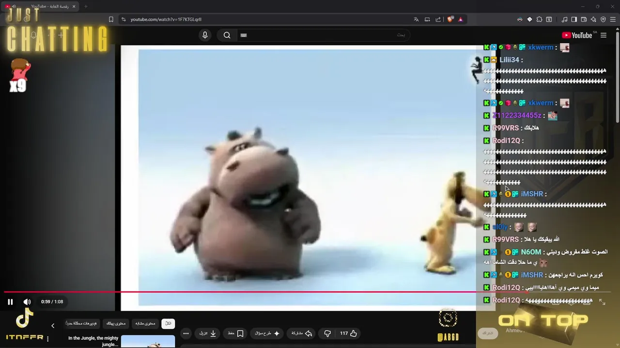Viewport: 620px width, 348px height.
Task: Open the Extensions puzzle piece menu
Action: 539,19
